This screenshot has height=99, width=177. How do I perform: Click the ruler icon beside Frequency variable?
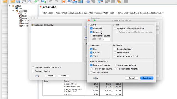point(33,25)
